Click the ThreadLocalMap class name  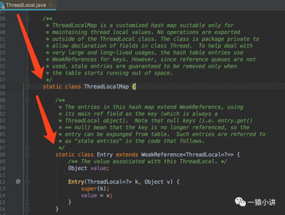point(106,87)
